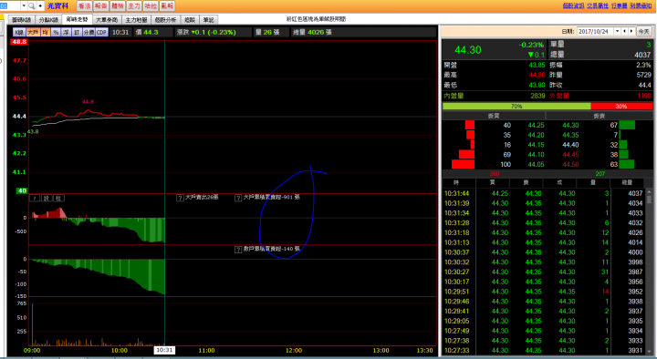The width and height of the screenshot is (657, 359).
Task: Switch to the 分點K線 tab
Action: click(x=48, y=20)
